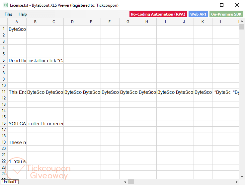Click the vertical scrollbar up arrow
This screenshot has height=185, width=245.
click(x=242, y=21)
